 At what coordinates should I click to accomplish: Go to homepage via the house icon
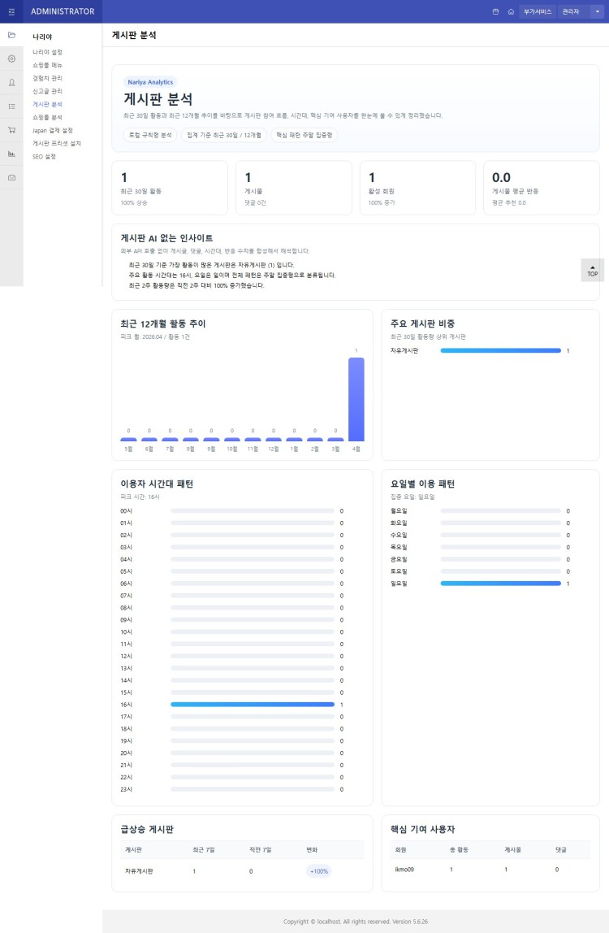pyautogui.click(x=511, y=11)
